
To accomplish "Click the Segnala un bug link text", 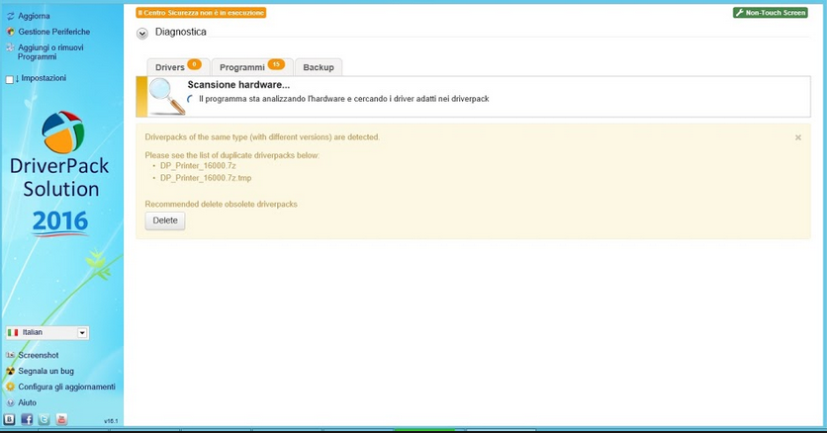I will click(x=46, y=371).
